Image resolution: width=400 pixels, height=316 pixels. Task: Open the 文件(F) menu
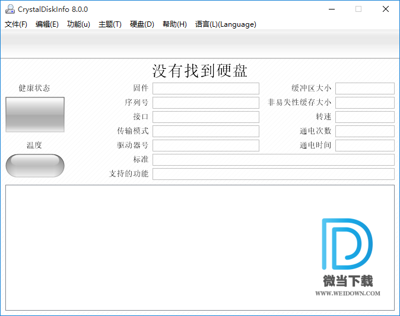point(16,24)
